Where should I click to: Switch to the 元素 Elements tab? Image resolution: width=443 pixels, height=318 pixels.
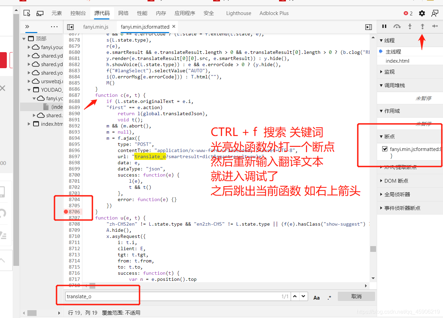point(57,13)
